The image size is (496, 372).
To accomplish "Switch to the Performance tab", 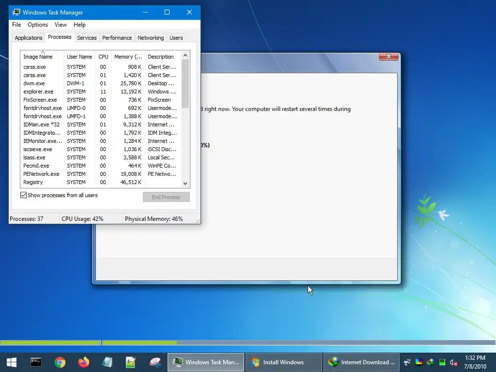I will (x=117, y=38).
